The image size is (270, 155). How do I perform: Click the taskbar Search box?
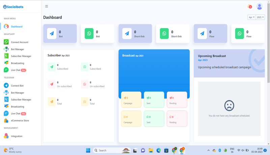pos(112,150)
